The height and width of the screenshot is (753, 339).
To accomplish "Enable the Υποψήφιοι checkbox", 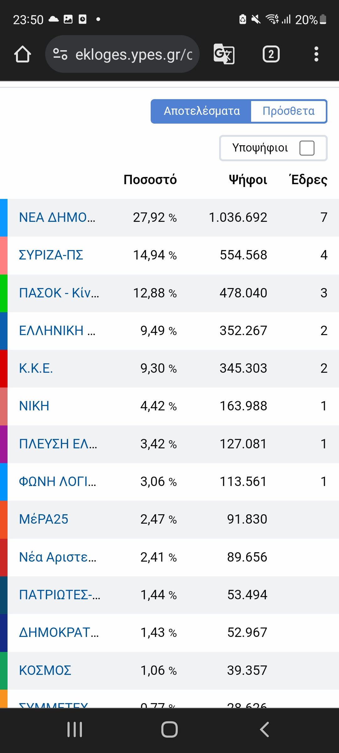I will coord(307,148).
